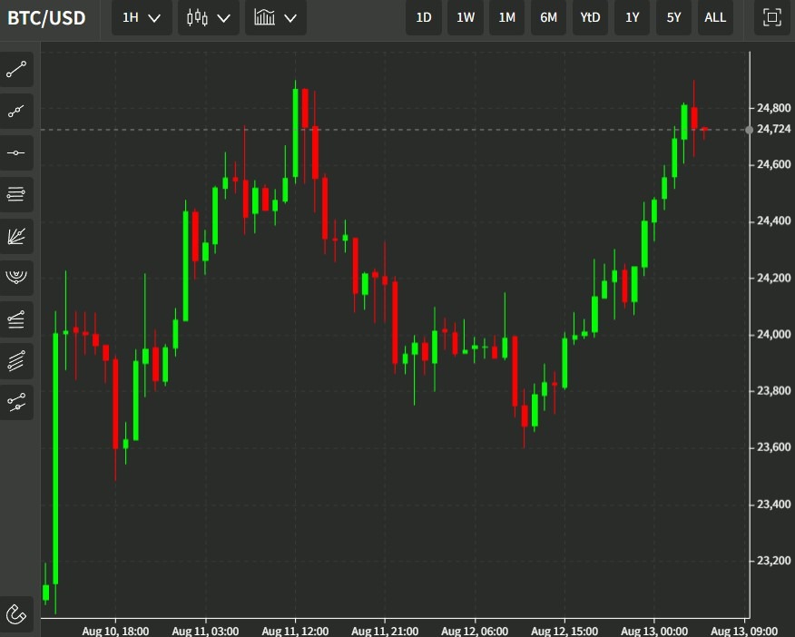Click the 23,800 price axis label
This screenshot has height=637, width=795.
click(773, 391)
